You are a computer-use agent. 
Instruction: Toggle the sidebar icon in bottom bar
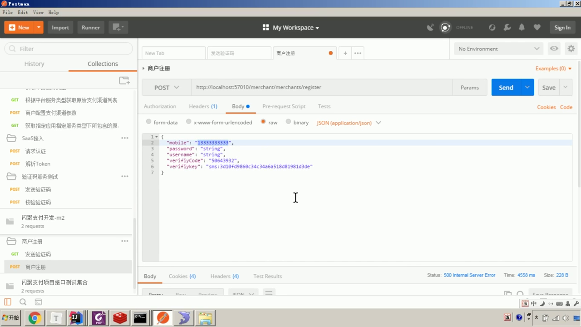(8, 302)
